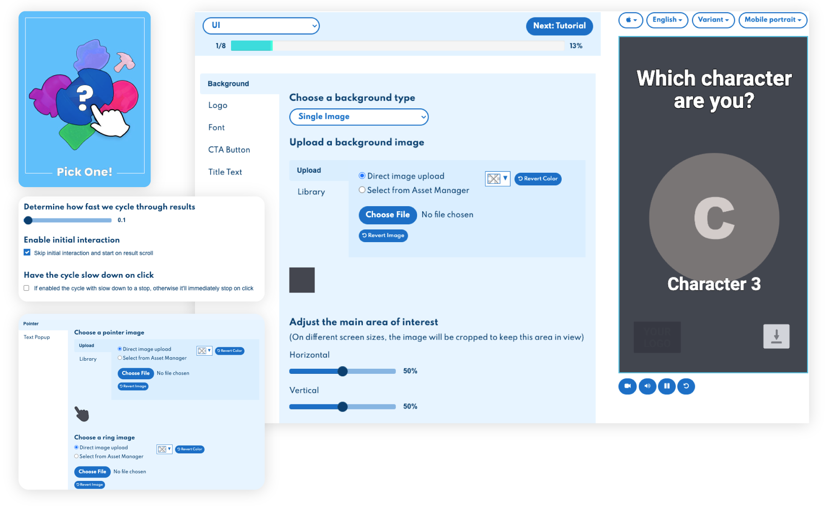The width and height of the screenshot is (827, 508).
Task: Mute sound with the speaker icon
Action: point(647,386)
